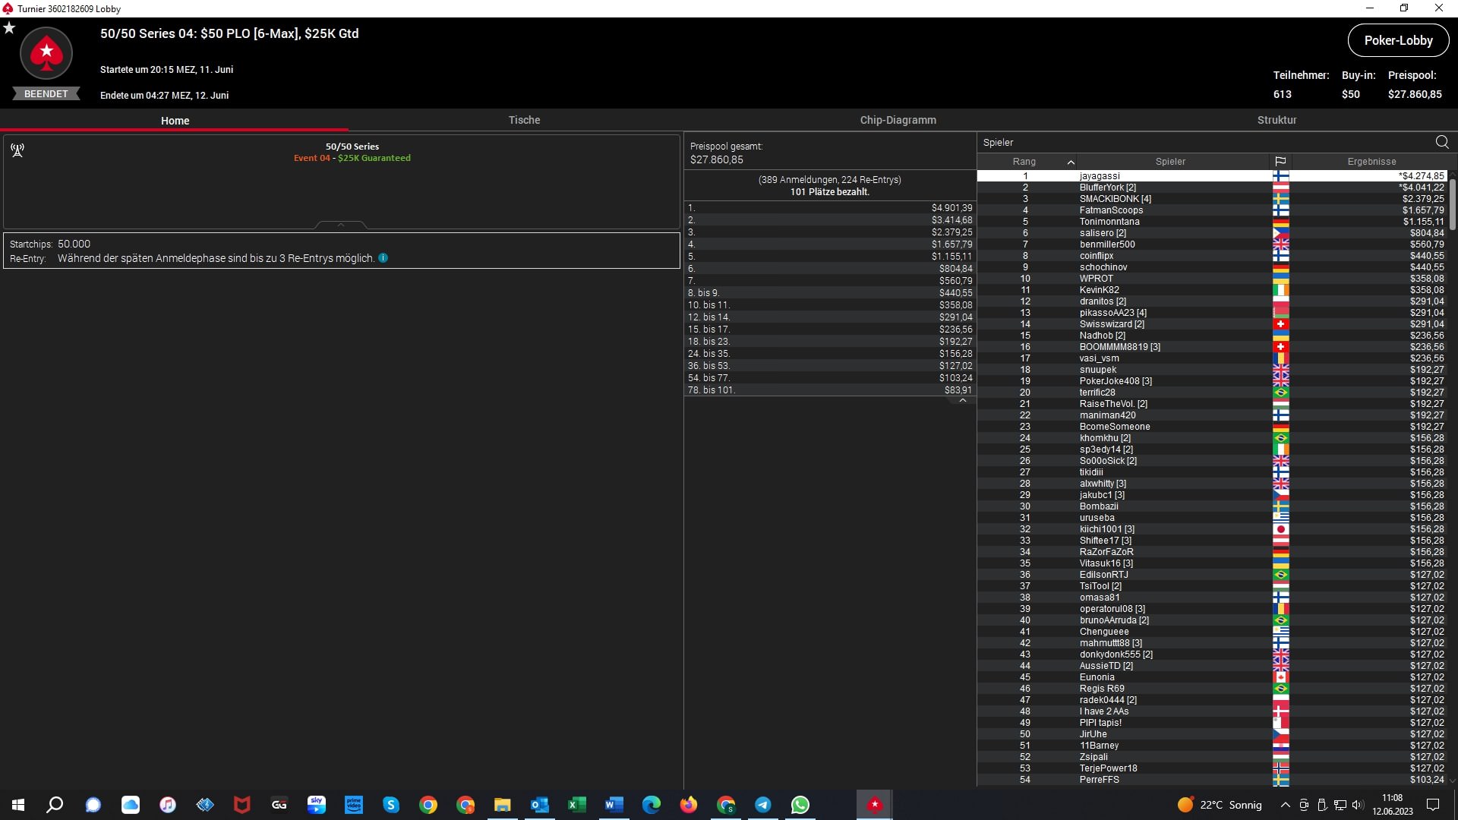Open Outlook from the taskbar
1458x820 pixels.
pos(540,805)
